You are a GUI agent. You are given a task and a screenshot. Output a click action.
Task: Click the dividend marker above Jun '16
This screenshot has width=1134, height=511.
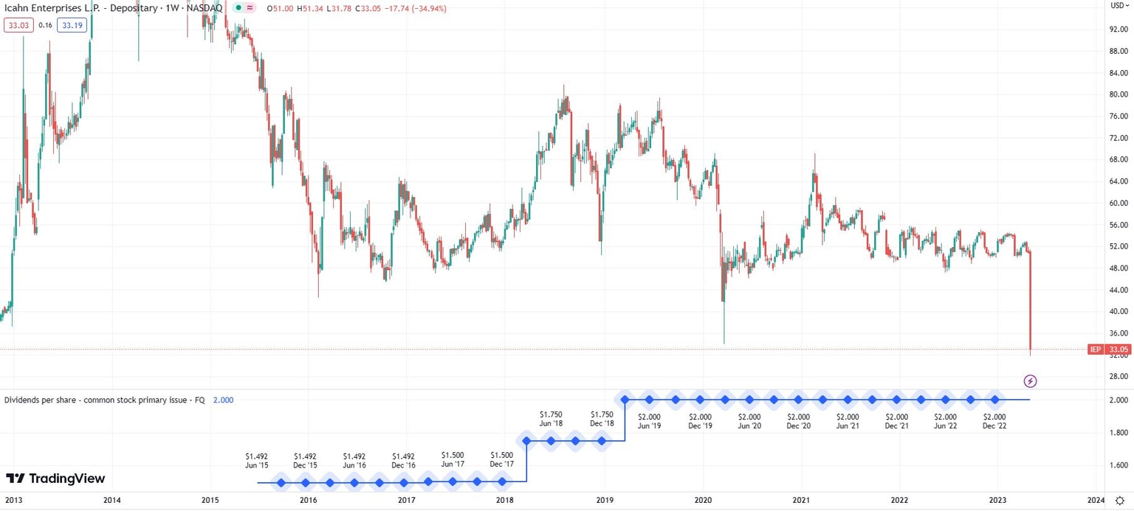pyautogui.click(x=354, y=483)
